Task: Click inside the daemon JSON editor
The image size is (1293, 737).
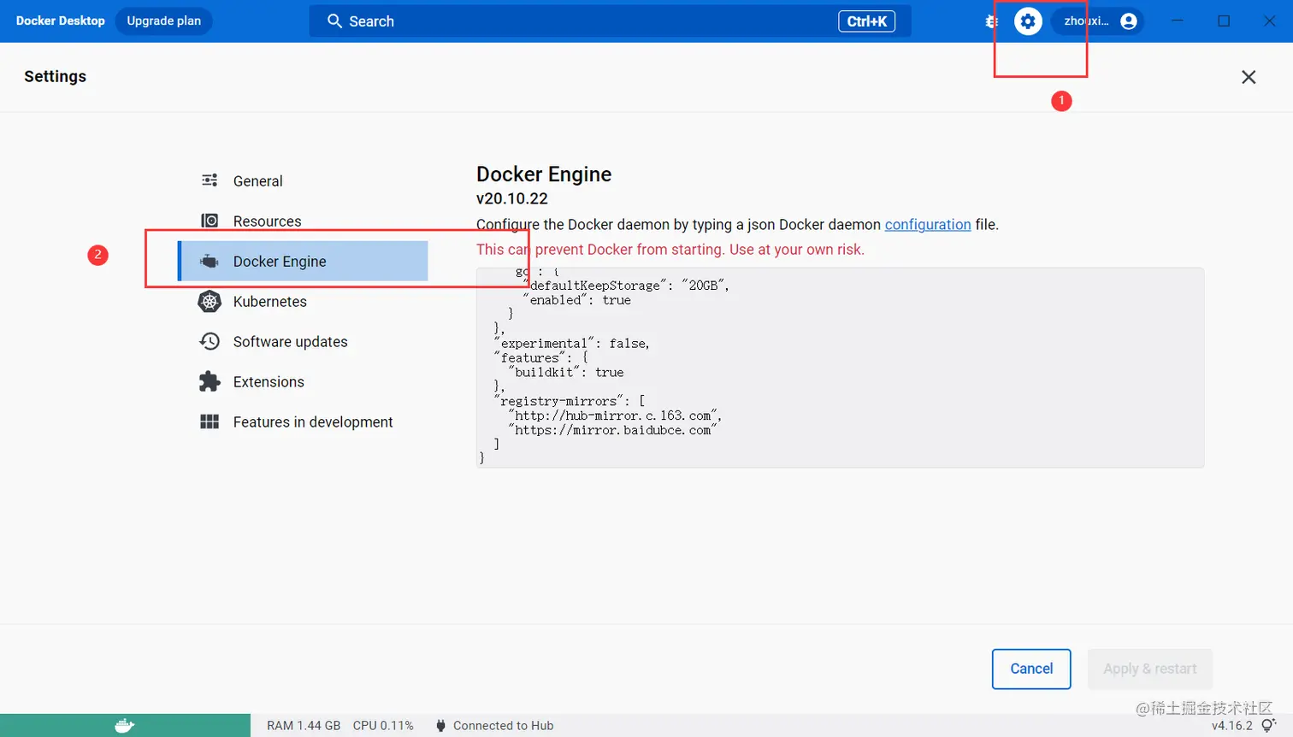Action: (x=840, y=368)
